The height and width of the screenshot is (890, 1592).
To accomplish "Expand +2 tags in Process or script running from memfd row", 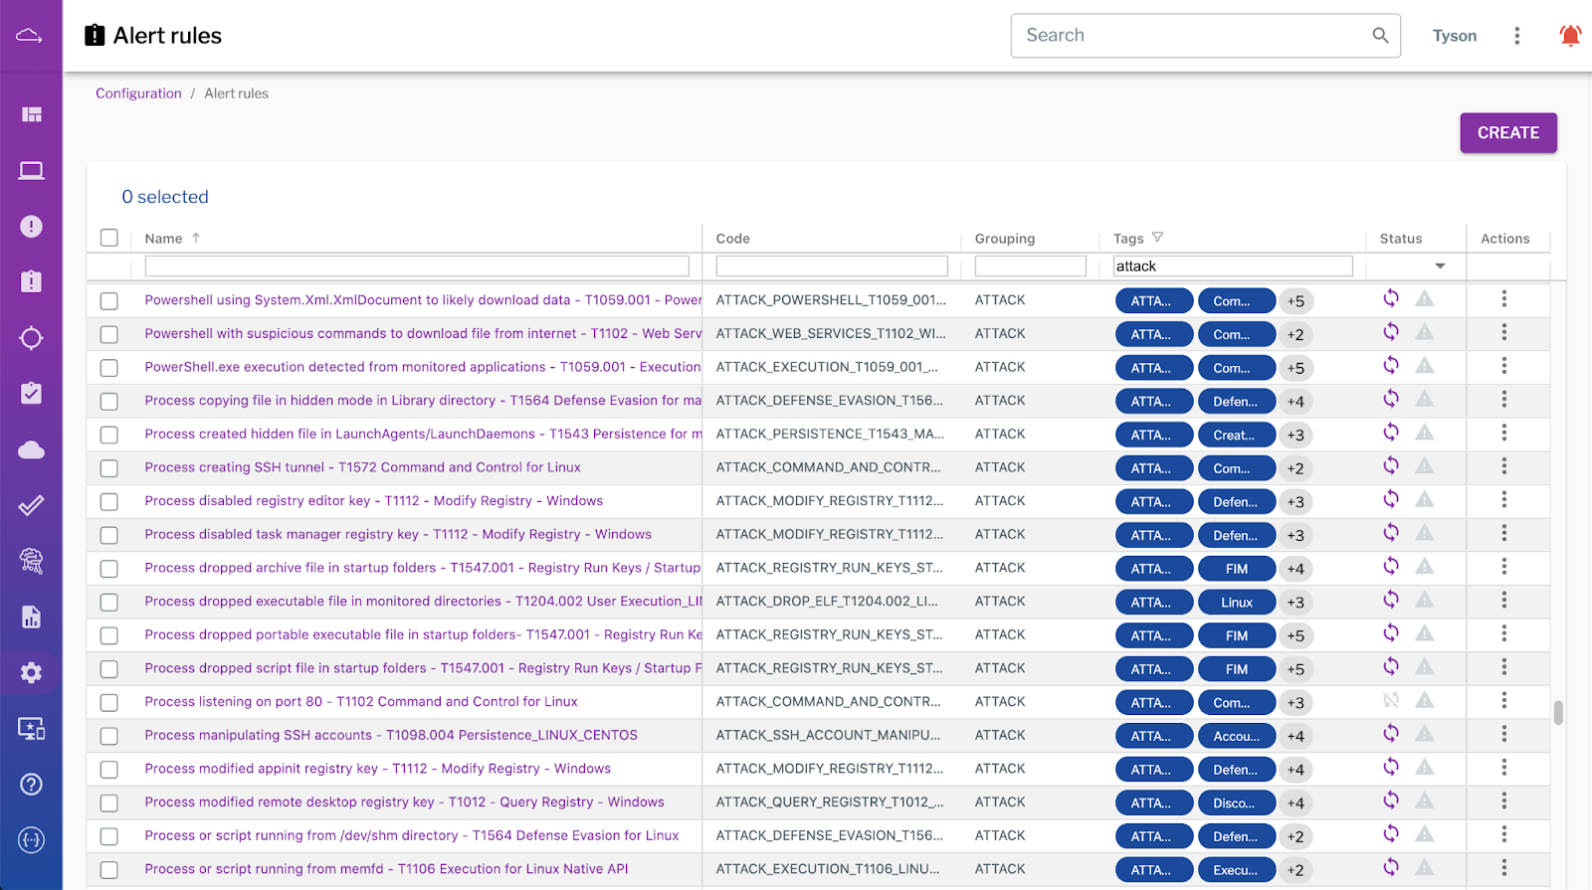I will point(1295,870).
